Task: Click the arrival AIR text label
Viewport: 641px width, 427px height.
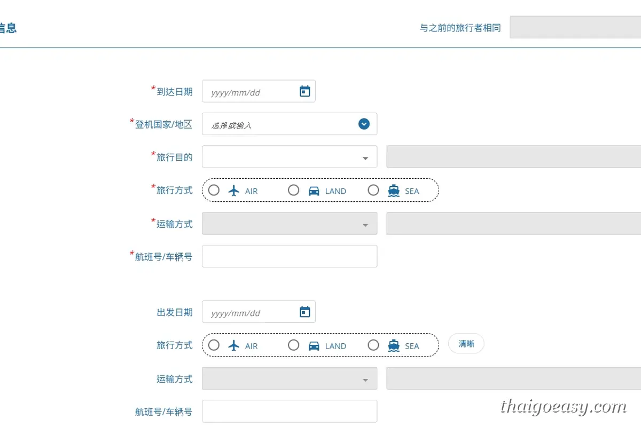Action: 251,191
